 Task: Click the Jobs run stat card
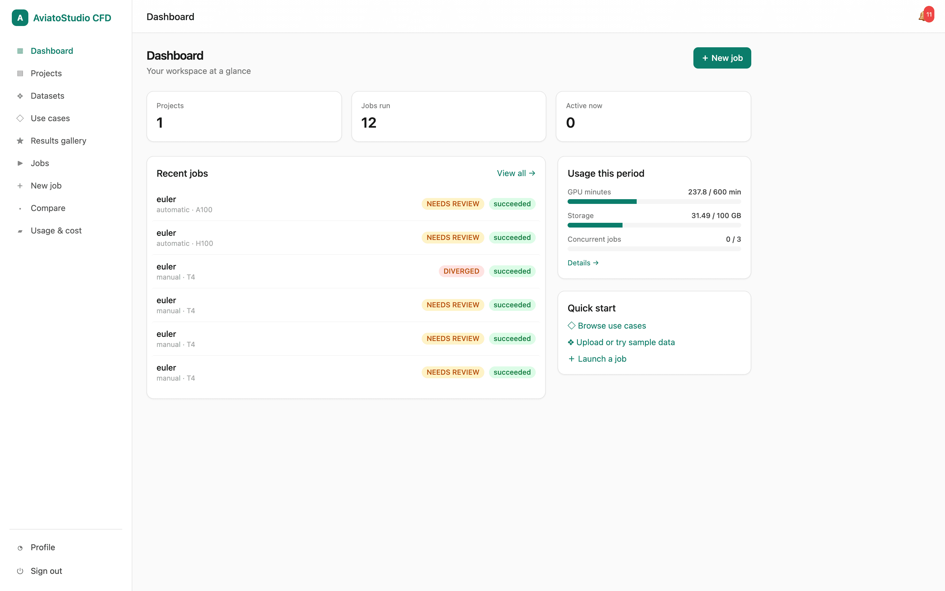(x=449, y=116)
